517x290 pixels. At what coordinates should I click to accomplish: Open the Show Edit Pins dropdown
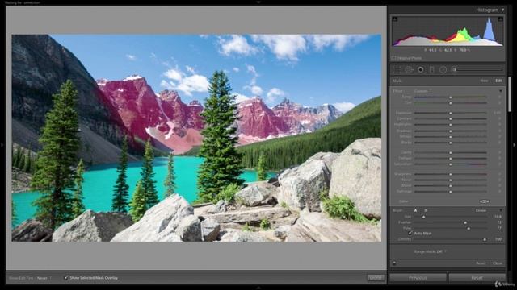pos(44,278)
